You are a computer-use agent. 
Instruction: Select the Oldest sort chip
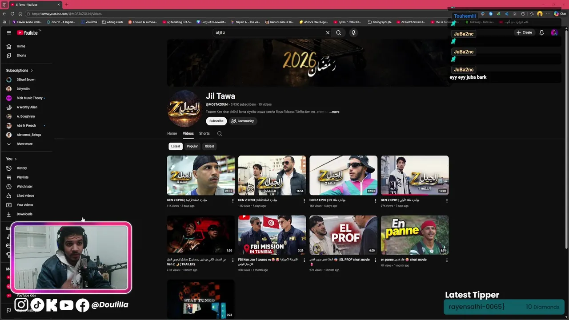pos(209,146)
